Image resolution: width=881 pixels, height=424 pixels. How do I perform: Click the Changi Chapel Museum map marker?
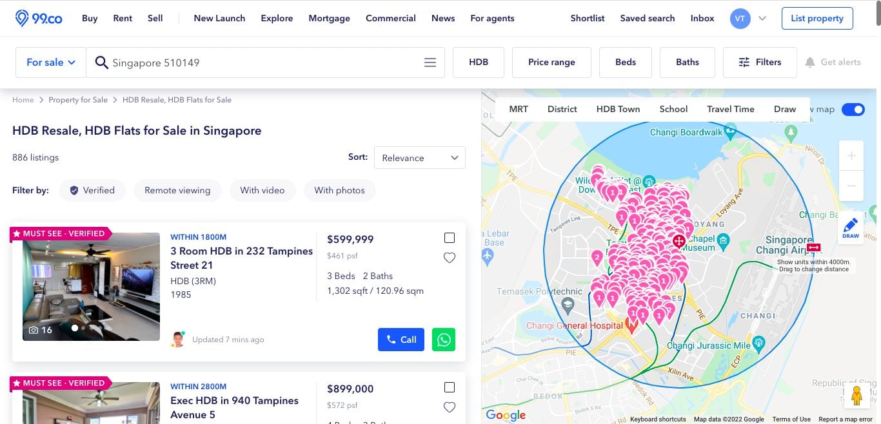pos(723,241)
